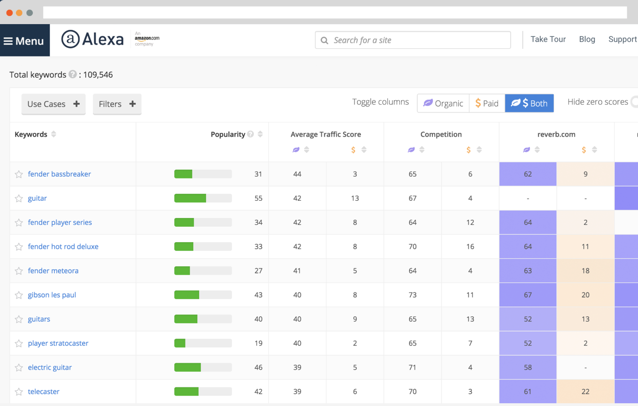638x406 pixels.
Task: Expand the Filters options
Action: (117, 104)
